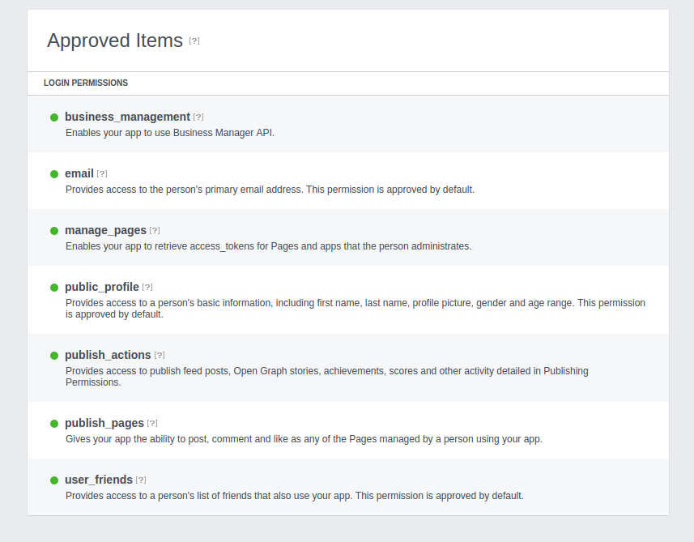Click the green status dot for email
This screenshot has width=694, height=542.
click(54, 174)
